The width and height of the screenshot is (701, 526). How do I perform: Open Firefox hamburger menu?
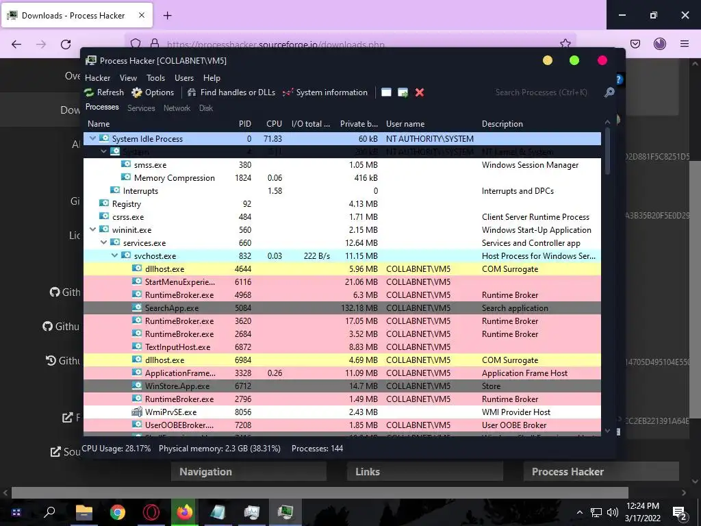coord(685,44)
